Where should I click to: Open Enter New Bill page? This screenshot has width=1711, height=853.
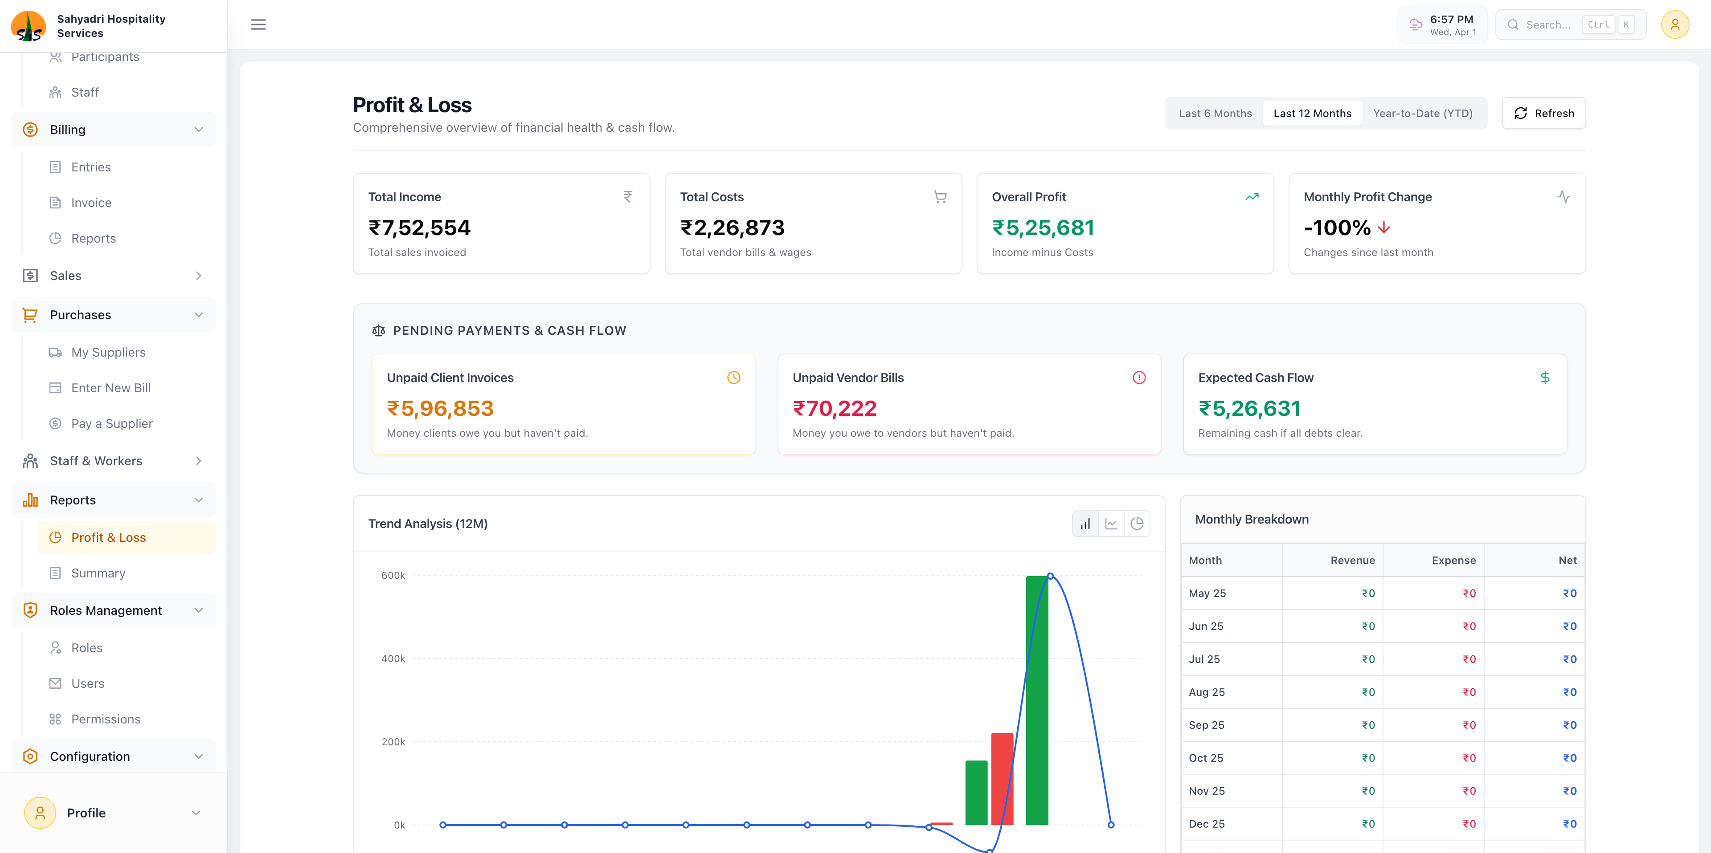(126, 388)
